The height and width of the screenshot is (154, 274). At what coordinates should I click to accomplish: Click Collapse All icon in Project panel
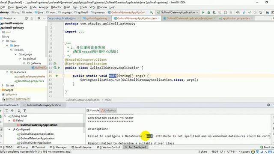[x=32, y=18]
